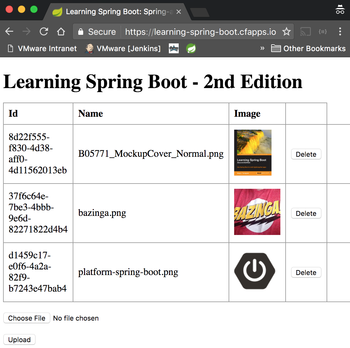Click the Upload button

pos(19,339)
